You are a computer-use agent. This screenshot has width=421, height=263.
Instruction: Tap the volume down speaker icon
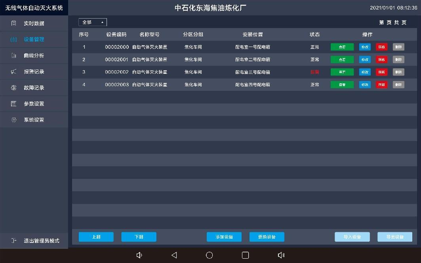click(x=139, y=255)
